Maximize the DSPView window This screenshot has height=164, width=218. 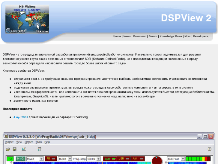coord(205,136)
